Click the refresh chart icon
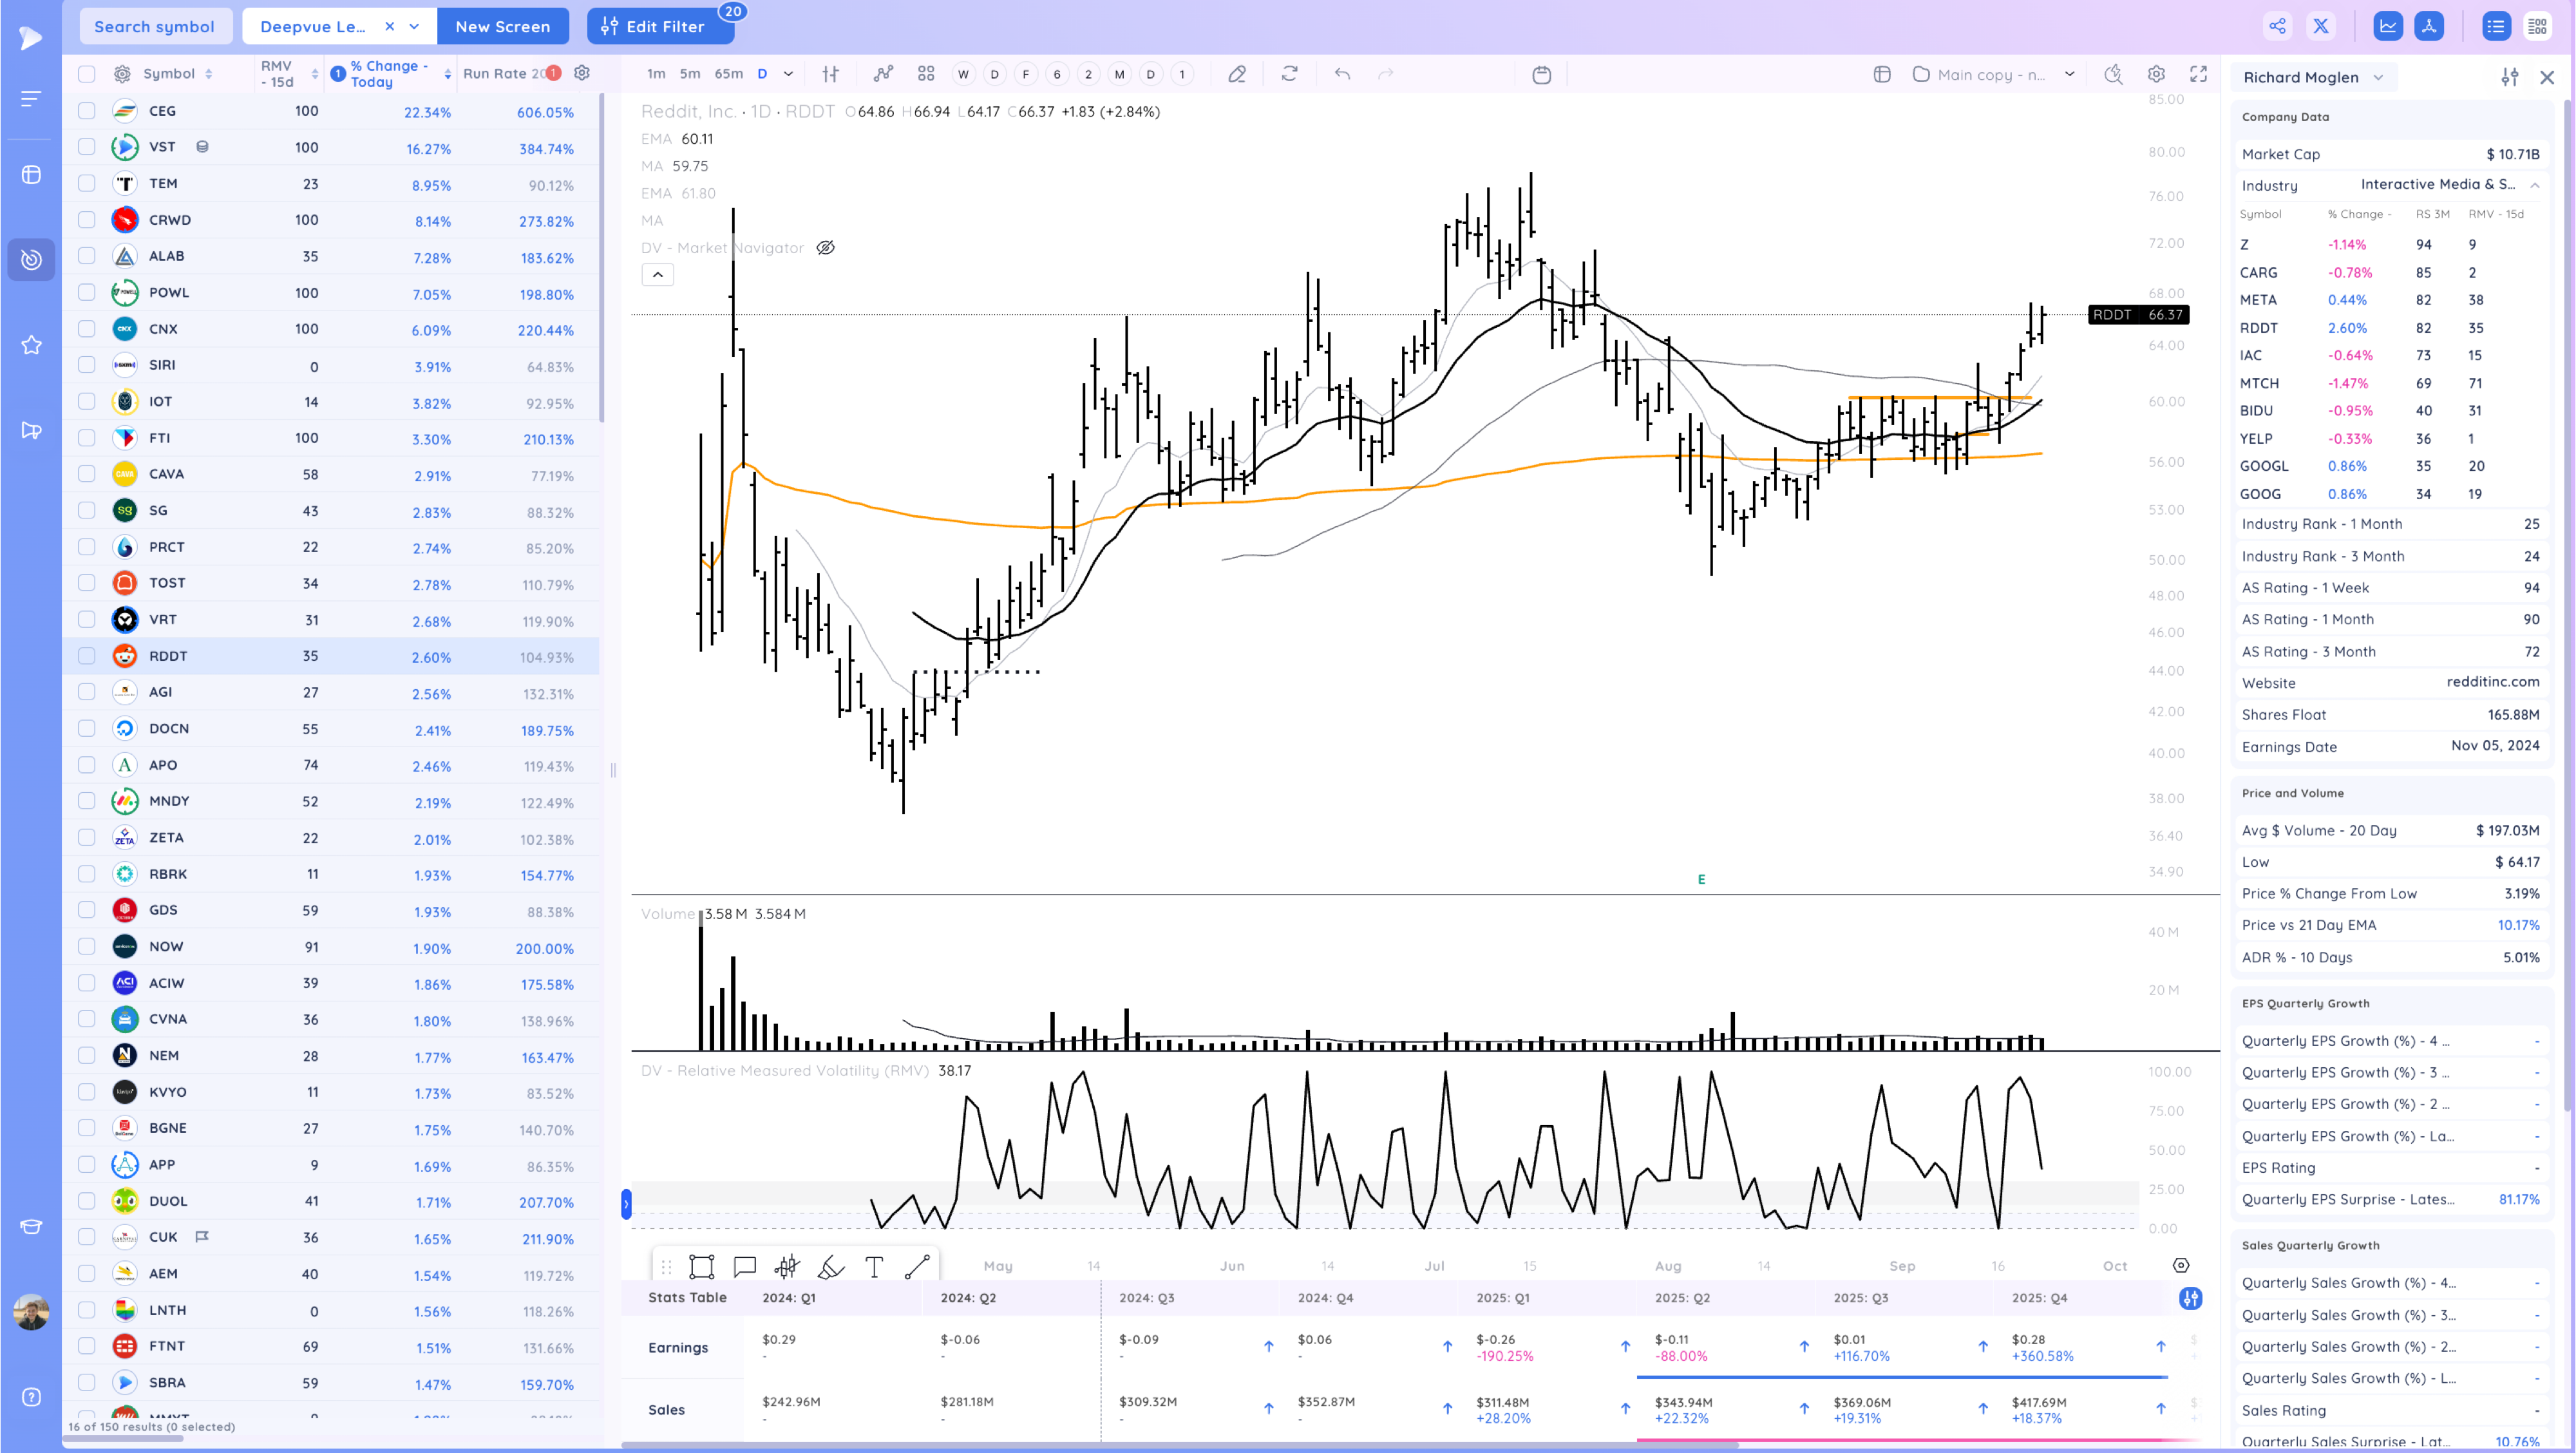 [1289, 74]
